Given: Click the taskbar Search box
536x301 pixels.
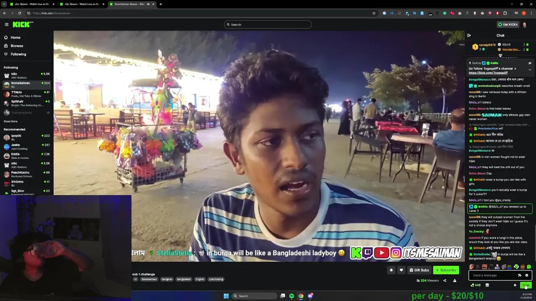Looking at the screenshot, I should (x=255, y=296).
